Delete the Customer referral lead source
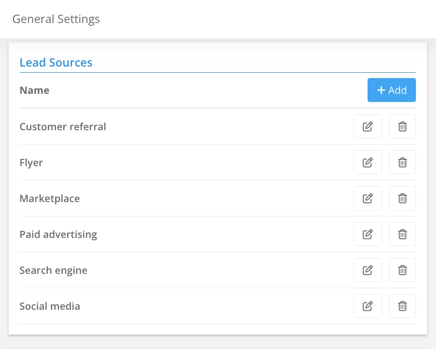 pos(402,126)
